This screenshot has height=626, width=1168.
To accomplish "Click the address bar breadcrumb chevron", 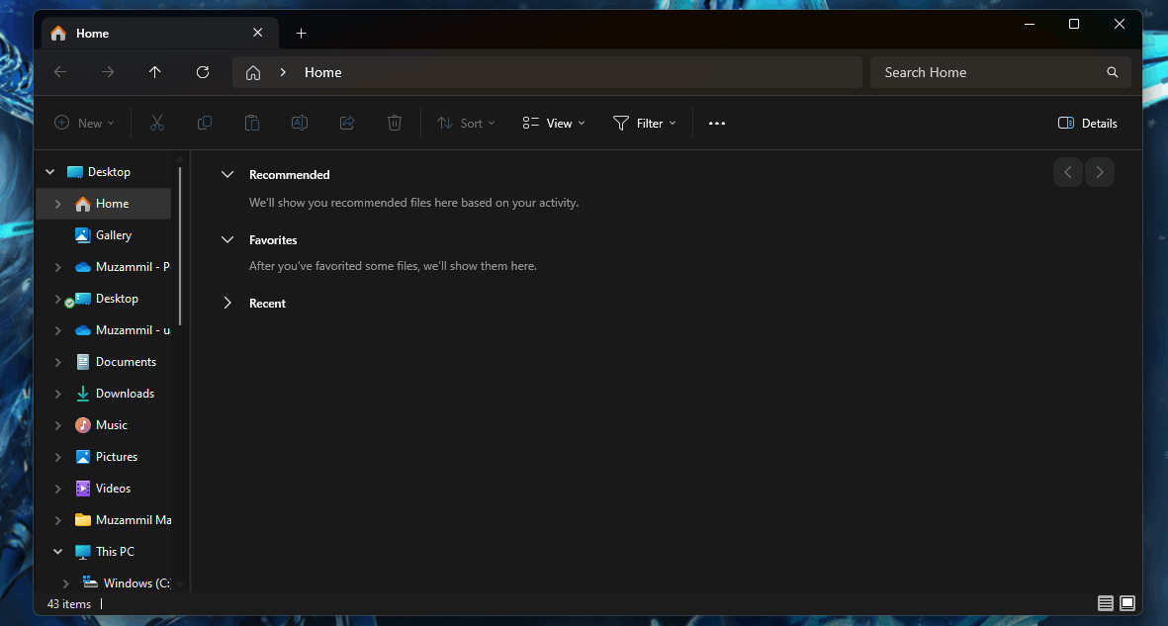I will click(x=283, y=72).
